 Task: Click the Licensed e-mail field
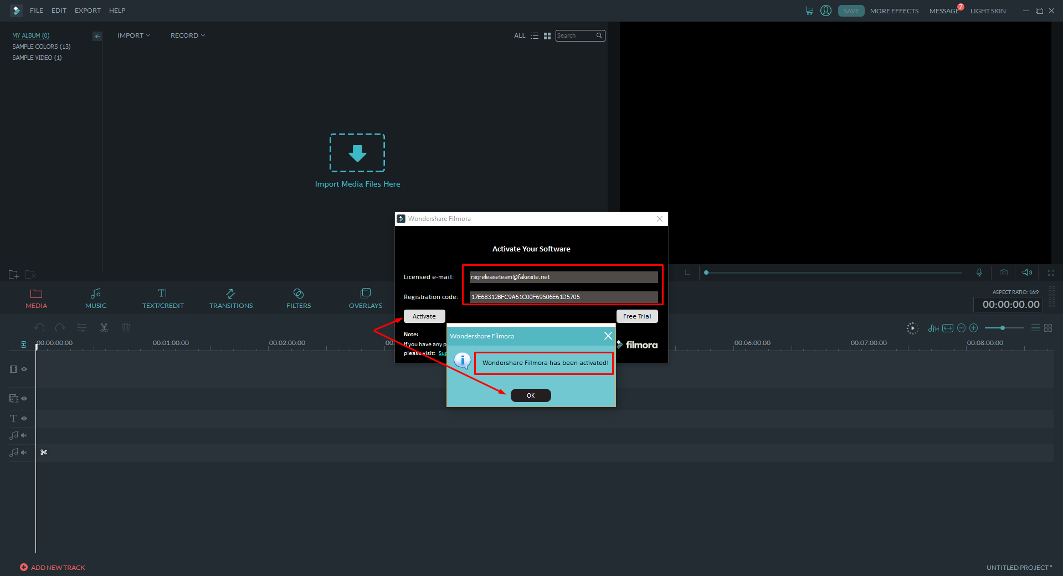point(564,277)
